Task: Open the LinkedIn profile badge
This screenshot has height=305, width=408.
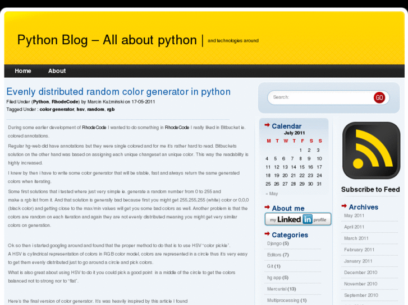Action: click(297, 219)
